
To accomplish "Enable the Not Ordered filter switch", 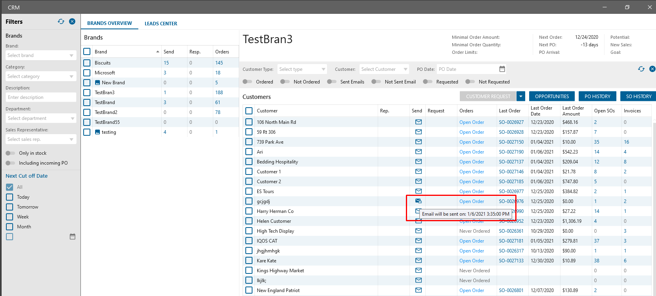I will 285,82.
